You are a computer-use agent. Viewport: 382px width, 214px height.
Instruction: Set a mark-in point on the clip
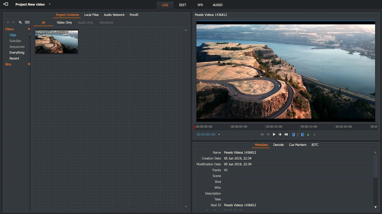(x=293, y=134)
